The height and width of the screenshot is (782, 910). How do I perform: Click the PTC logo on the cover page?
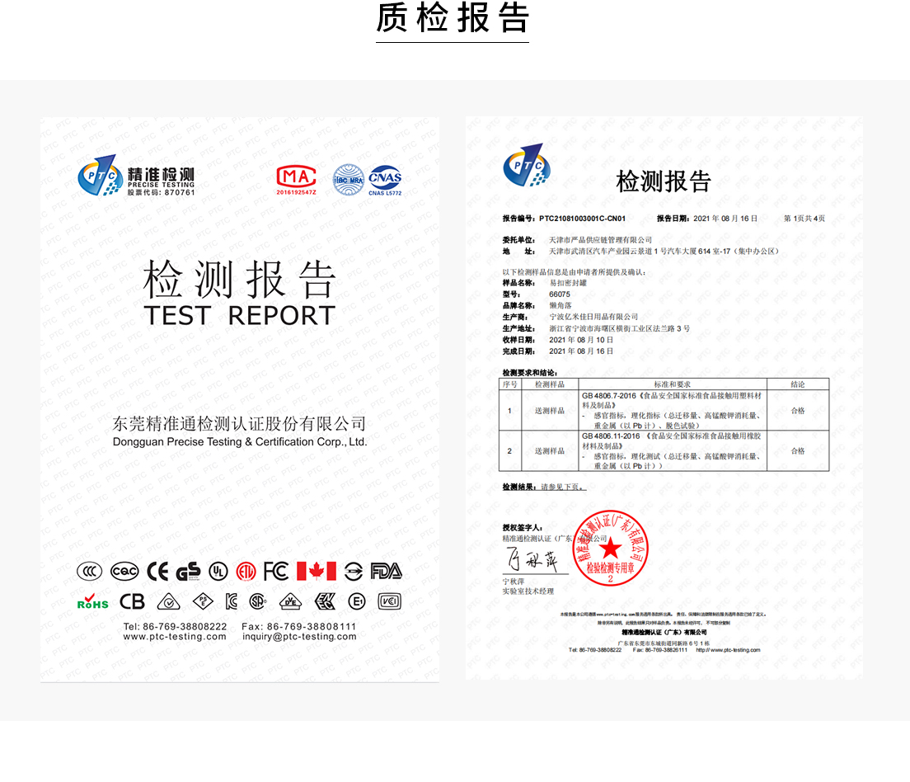click(x=100, y=175)
